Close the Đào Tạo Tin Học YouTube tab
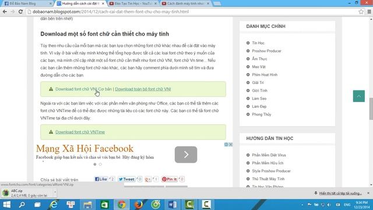This screenshot has width=373, height=210. (x=156, y=3)
